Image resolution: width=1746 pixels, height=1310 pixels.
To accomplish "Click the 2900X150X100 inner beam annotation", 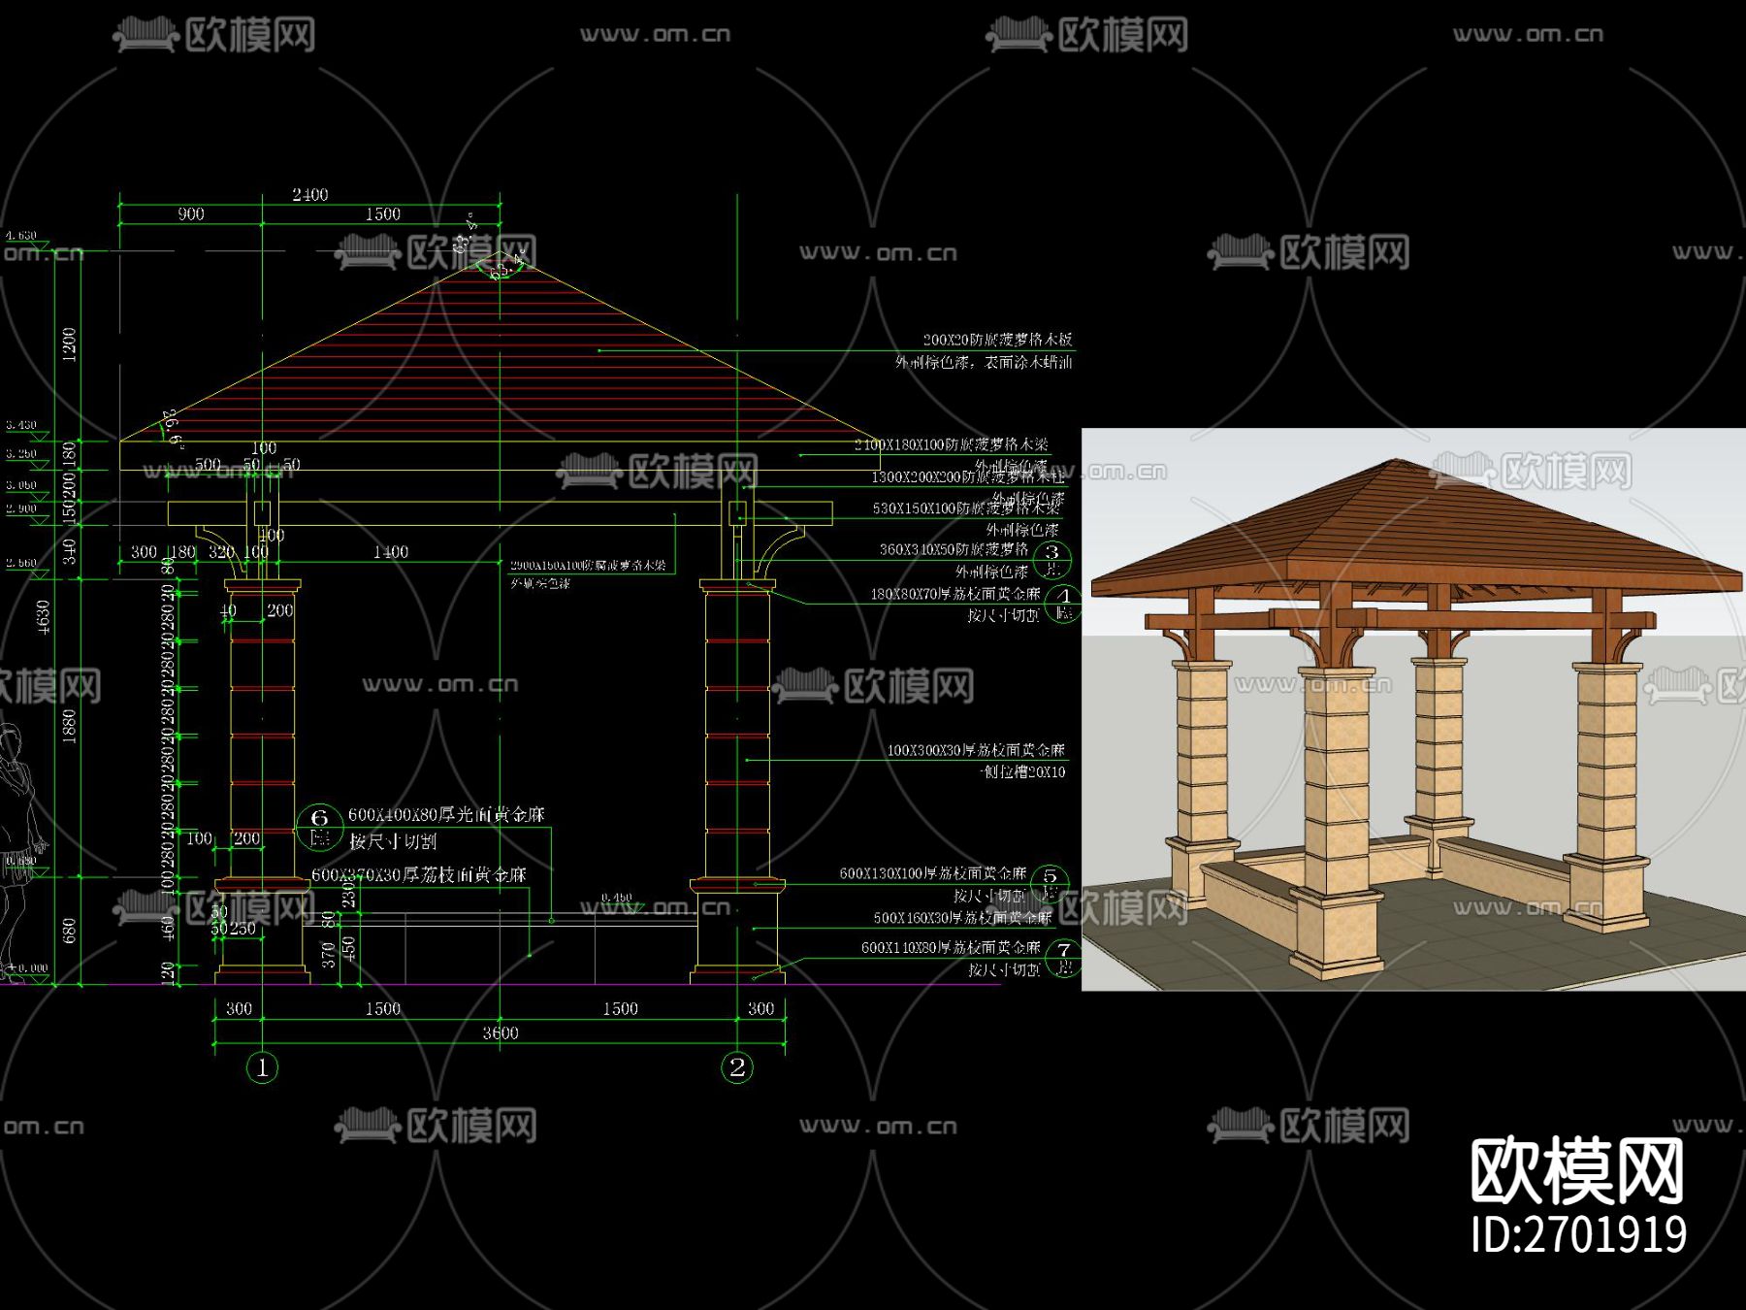I will pos(588,565).
